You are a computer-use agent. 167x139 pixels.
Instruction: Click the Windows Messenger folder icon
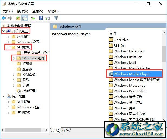(x=111, y=85)
